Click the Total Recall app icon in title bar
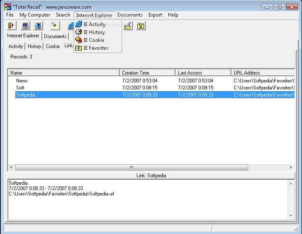 coord(8,7)
